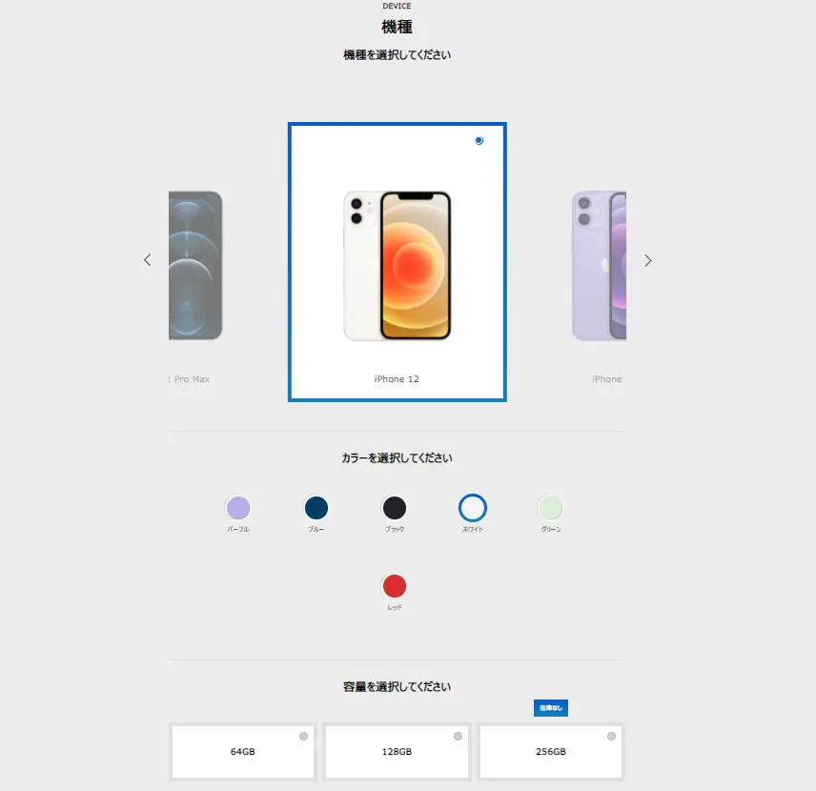Pick the red color swatch
This screenshot has height=791, width=816.
[395, 586]
